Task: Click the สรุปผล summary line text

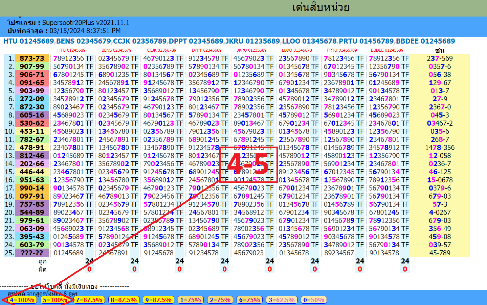Action: pyautogui.click(x=42, y=294)
